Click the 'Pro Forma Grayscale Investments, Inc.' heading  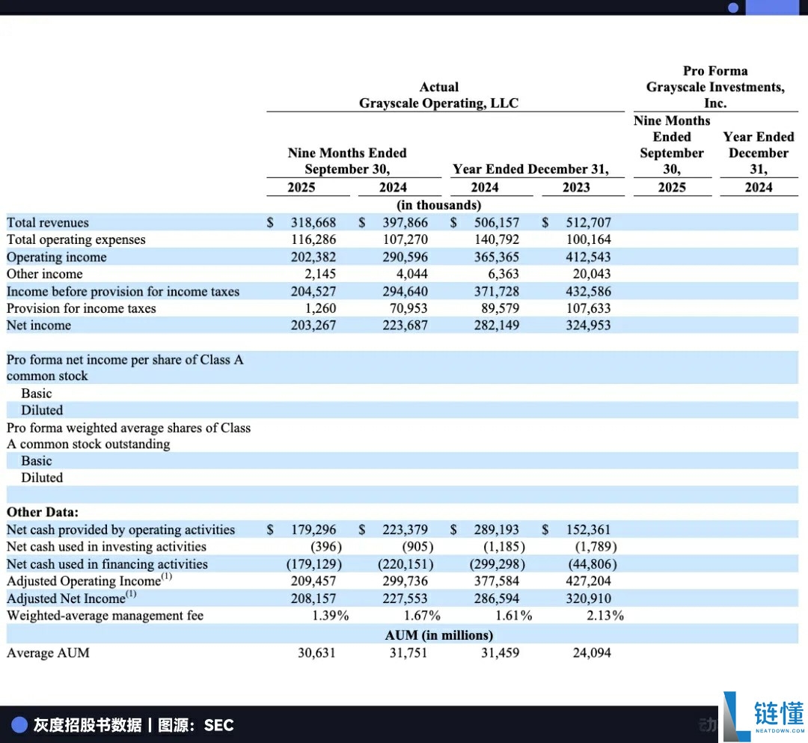(x=715, y=87)
